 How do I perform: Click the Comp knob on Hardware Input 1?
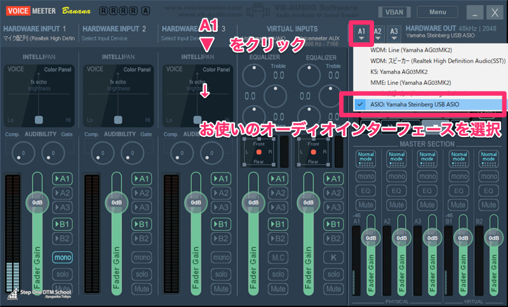pyautogui.click(x=23, y=153)
